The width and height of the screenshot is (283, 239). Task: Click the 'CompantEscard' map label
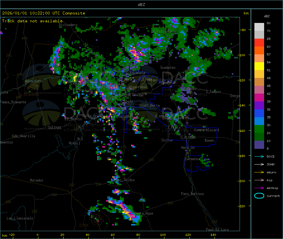(207, 130)
